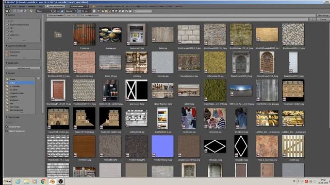Toggle movie files filter button
The width and height of the screenshot is (330, 185).
click(x=116, y=11)
